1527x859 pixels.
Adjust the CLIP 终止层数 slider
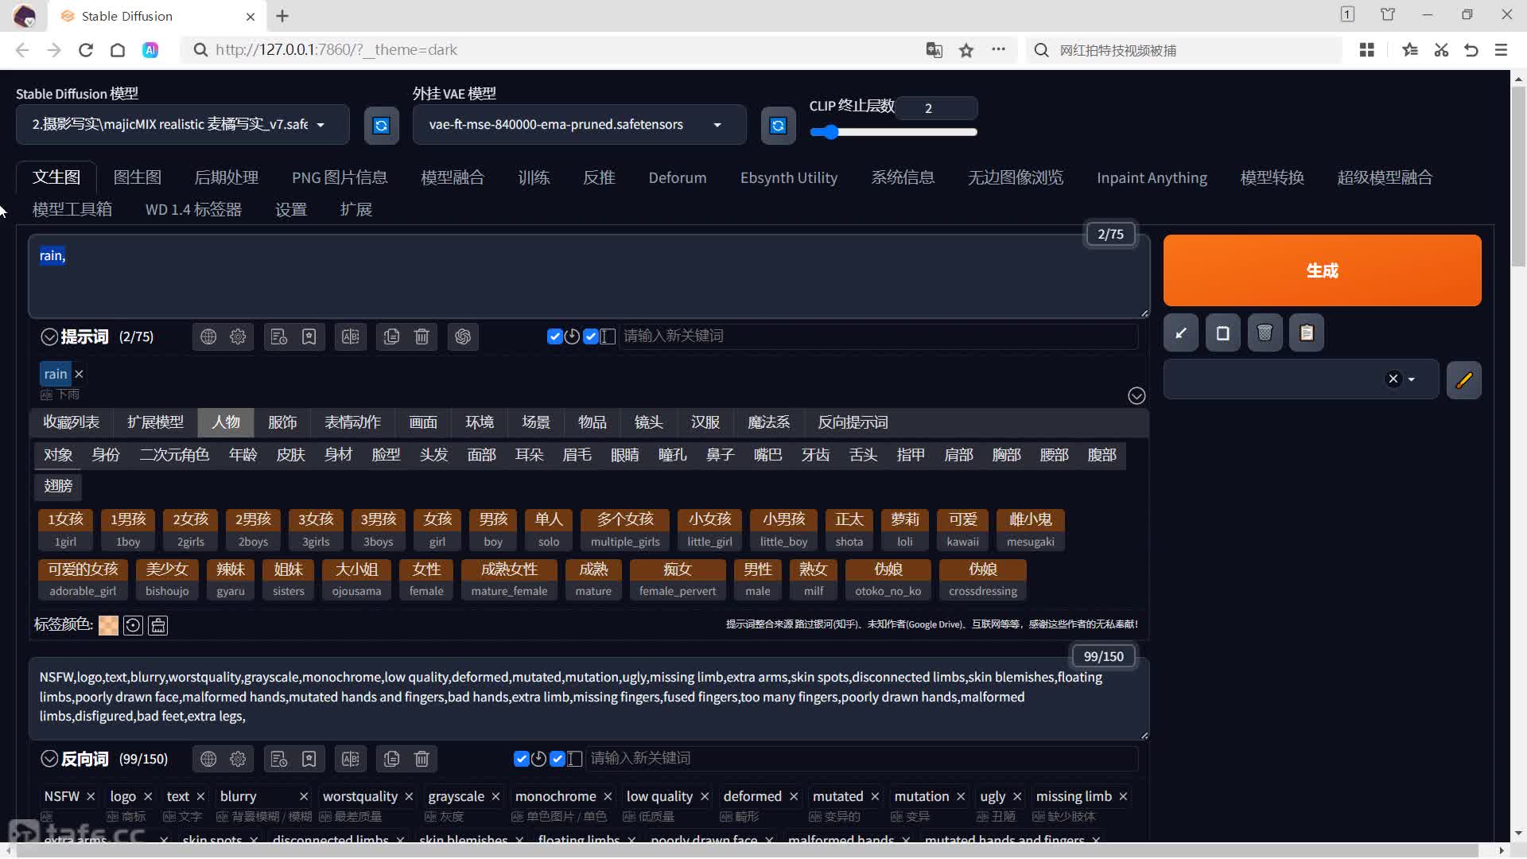pyautogui.click(x=893, y=132)
